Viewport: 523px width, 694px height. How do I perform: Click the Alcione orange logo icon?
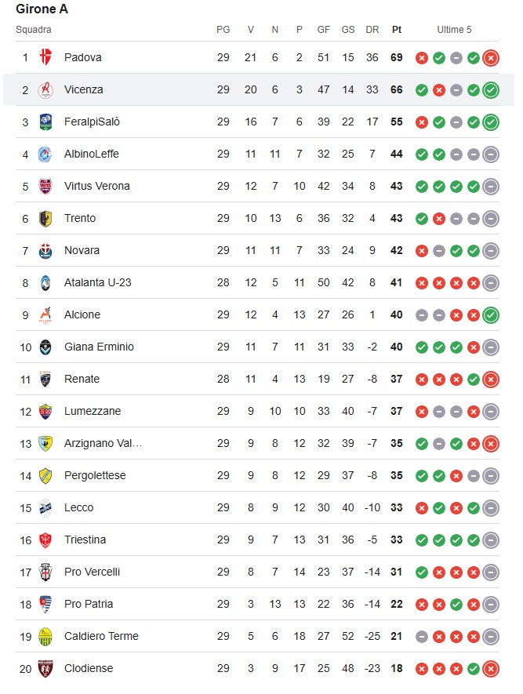[x=45, y=314]
